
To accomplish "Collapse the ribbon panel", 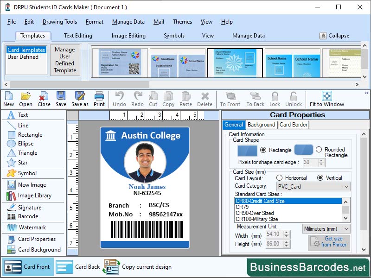I will 336,36.
